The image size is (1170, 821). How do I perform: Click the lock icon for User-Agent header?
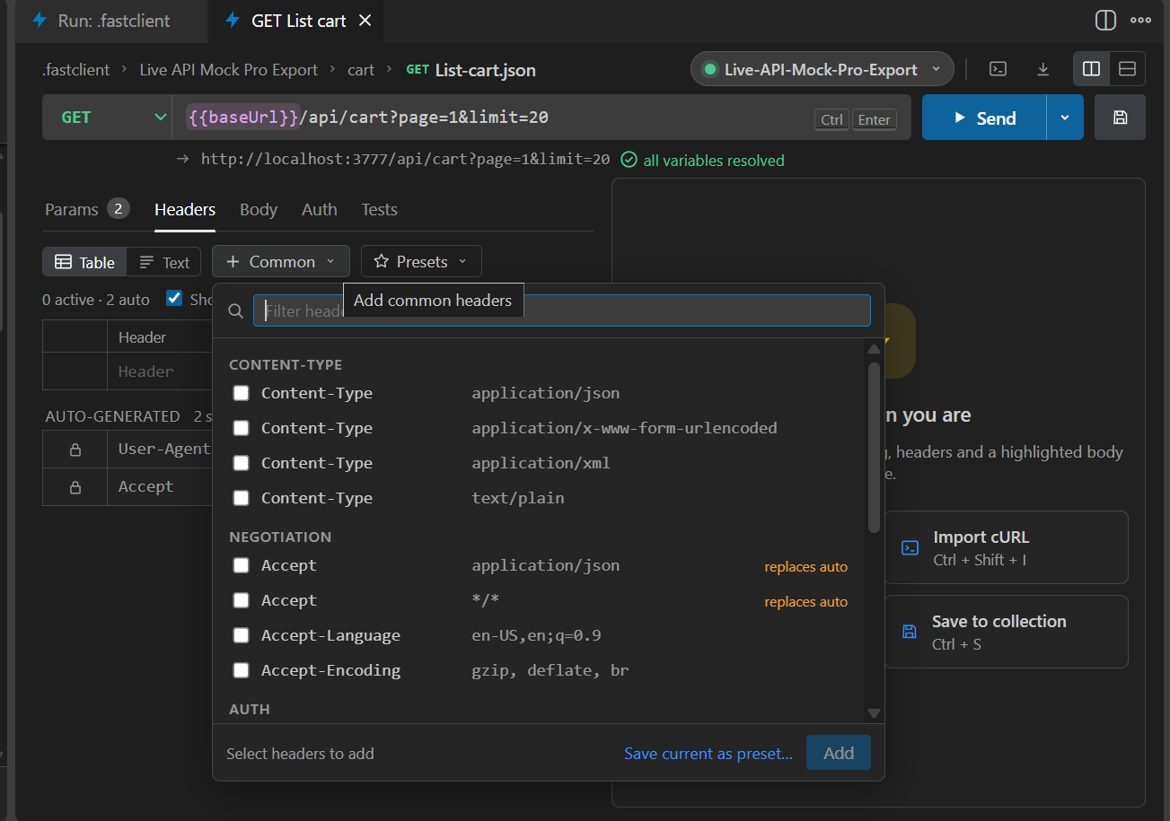[x=75, y=450]
